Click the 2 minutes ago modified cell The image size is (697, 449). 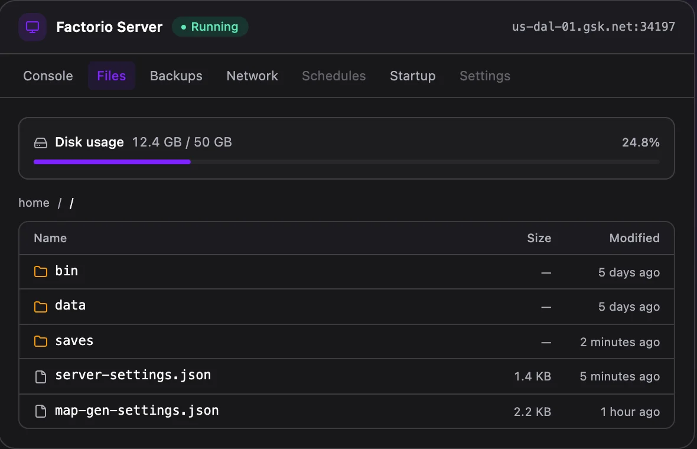(x=620, y=342)
